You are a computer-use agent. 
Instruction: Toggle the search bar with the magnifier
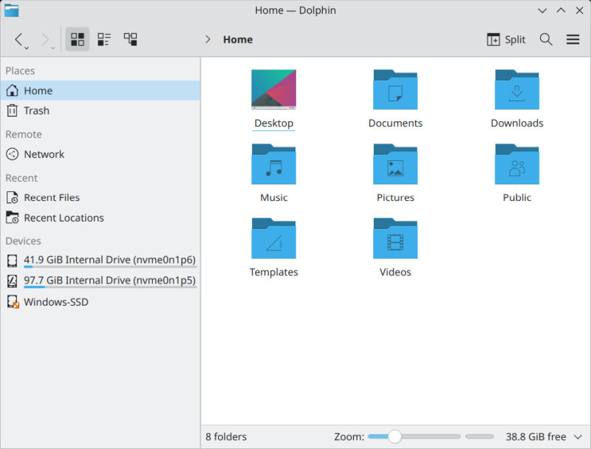546,39
